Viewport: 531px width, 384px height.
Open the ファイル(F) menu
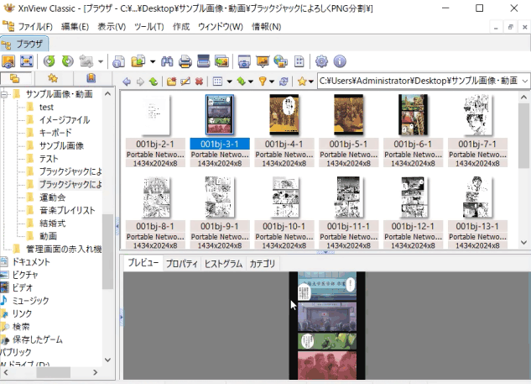pyautogui.click(x=35, y=26)
